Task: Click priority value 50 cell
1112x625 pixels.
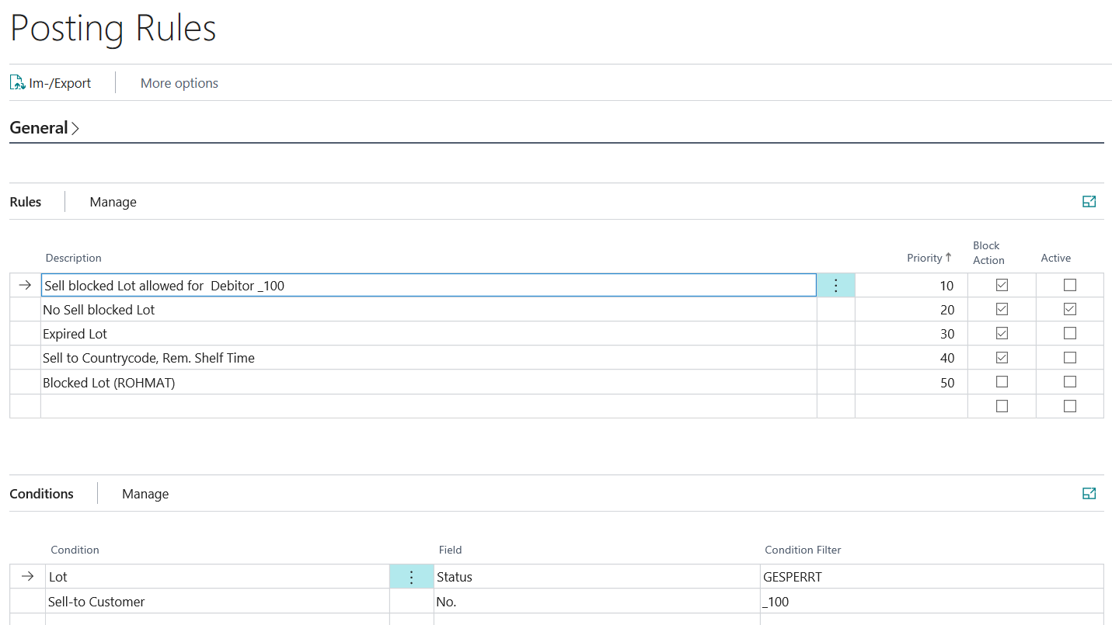Action: point(912,383)
